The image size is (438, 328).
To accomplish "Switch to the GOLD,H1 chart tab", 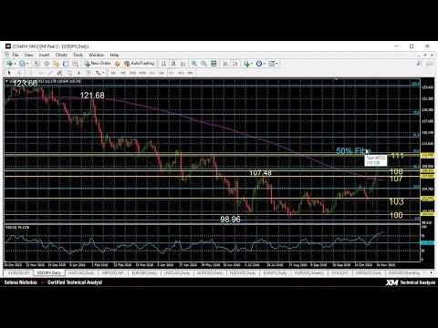I will tap(339, 273).
